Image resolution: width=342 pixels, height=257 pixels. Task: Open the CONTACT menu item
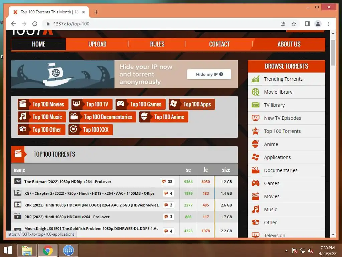(219, 44)
